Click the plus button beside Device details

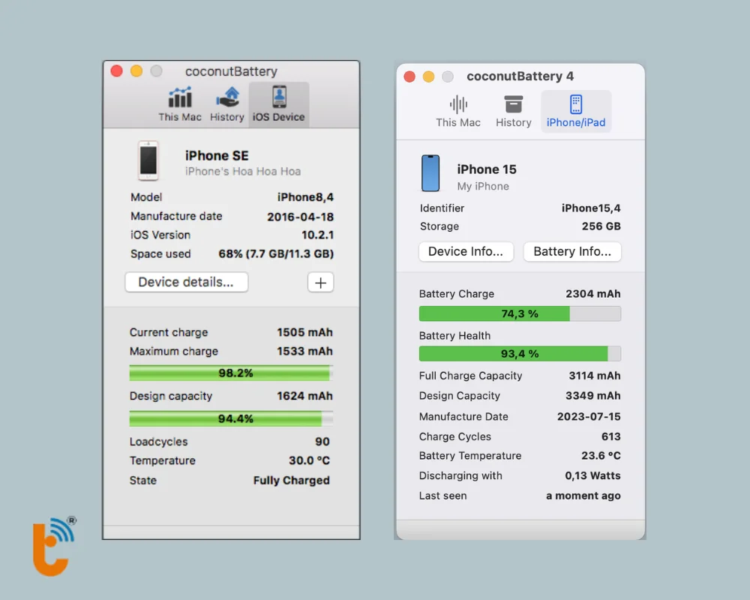(320, 283)
